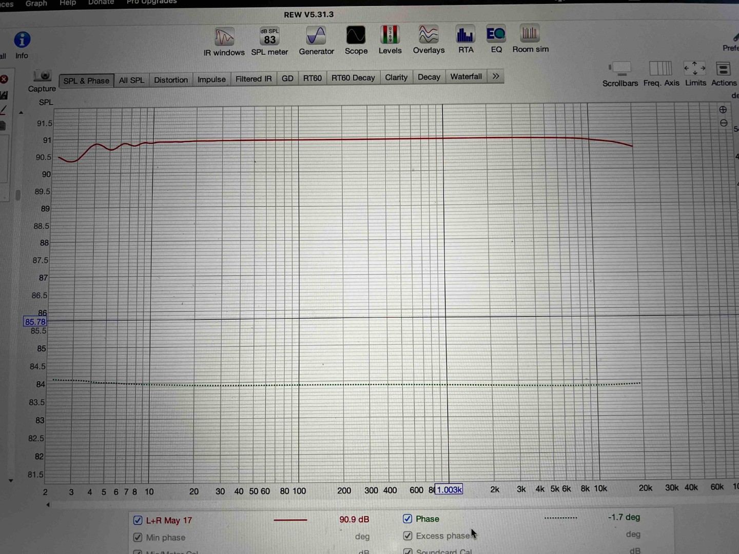Open the Levels tool
The image size is (739, 554).
coord(390,36)
